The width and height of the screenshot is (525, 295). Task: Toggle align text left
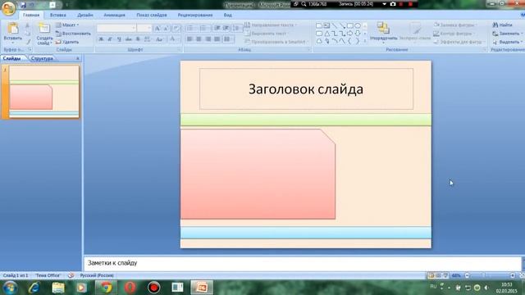(189, 39)
